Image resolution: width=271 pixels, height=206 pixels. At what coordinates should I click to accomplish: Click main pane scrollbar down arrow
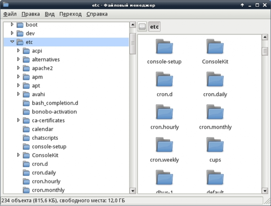[x=265, y=191]
